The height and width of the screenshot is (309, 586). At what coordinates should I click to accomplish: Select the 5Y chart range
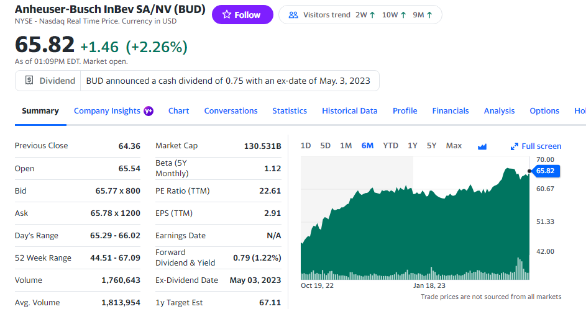point(431,146)
